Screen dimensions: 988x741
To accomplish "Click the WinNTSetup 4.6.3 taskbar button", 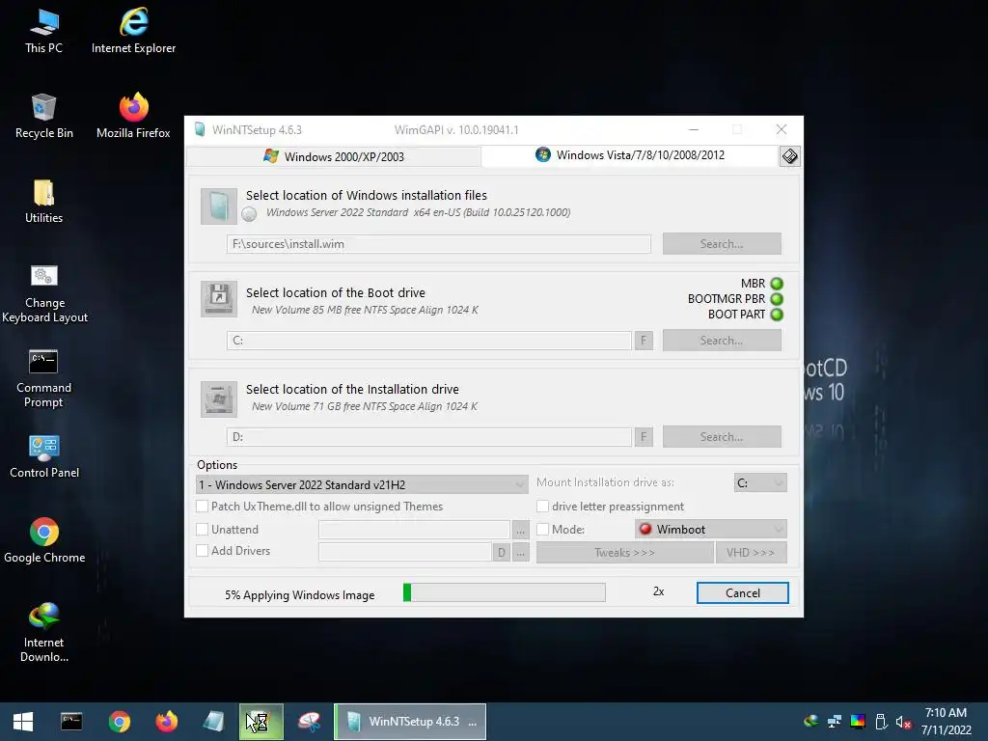I will point(410,722).
